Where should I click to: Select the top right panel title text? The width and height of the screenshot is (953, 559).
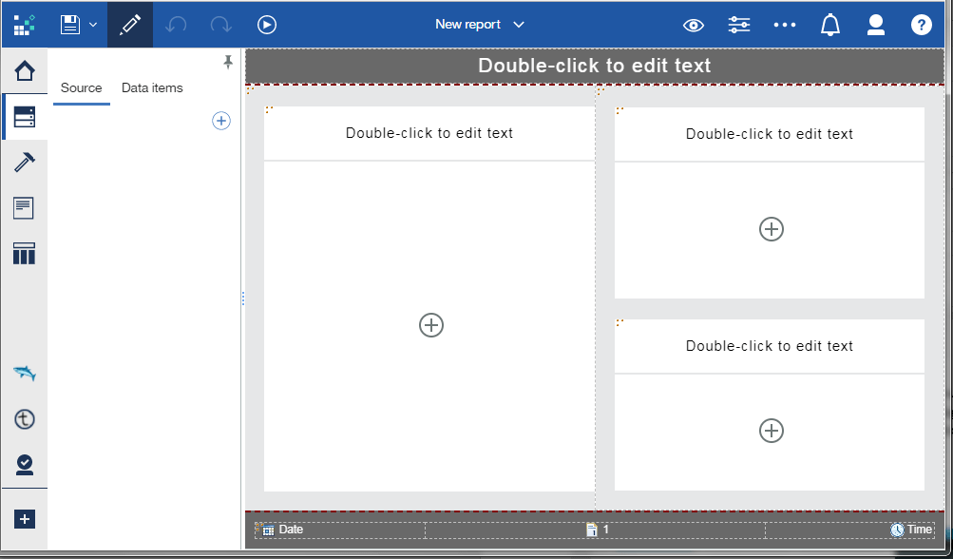[x=770, y=134]
